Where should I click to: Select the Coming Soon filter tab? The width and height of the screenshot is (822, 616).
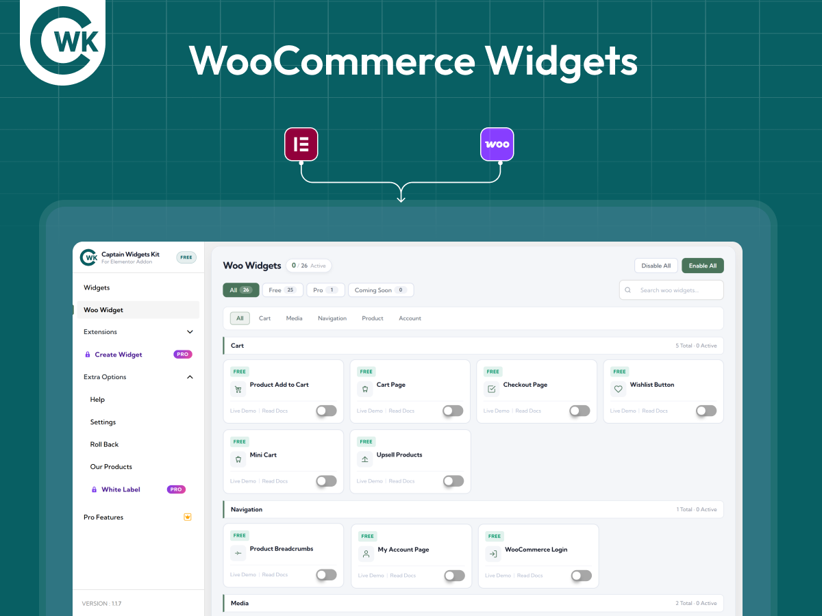point(381,290)
